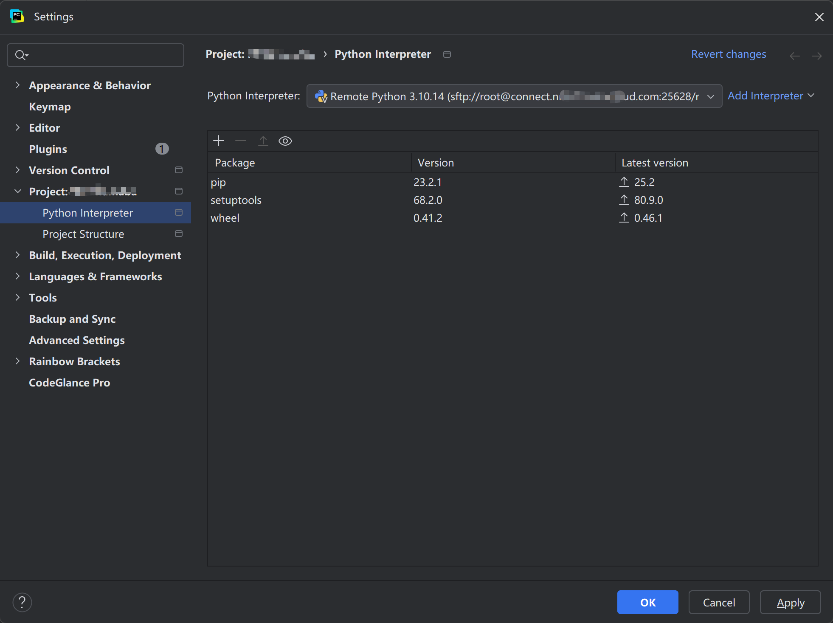
Task: Click upgrade arrow next to pip 25.2
Action: [x=624, y=182]
